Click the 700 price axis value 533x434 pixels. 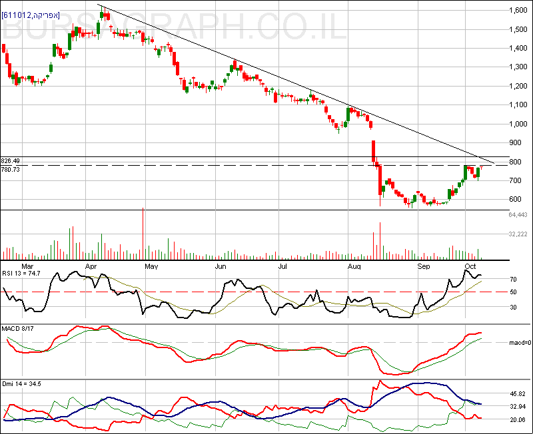(515, 180)
